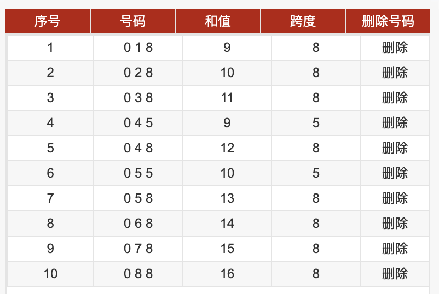This screenshot has height=294, width=439.
Task: Delete row 5 with number 048
Action: pos(395,148)
